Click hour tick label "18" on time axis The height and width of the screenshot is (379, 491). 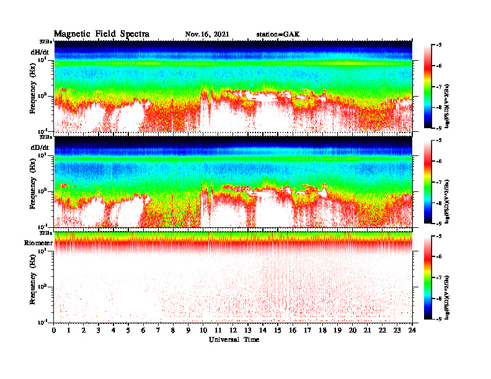322,331
